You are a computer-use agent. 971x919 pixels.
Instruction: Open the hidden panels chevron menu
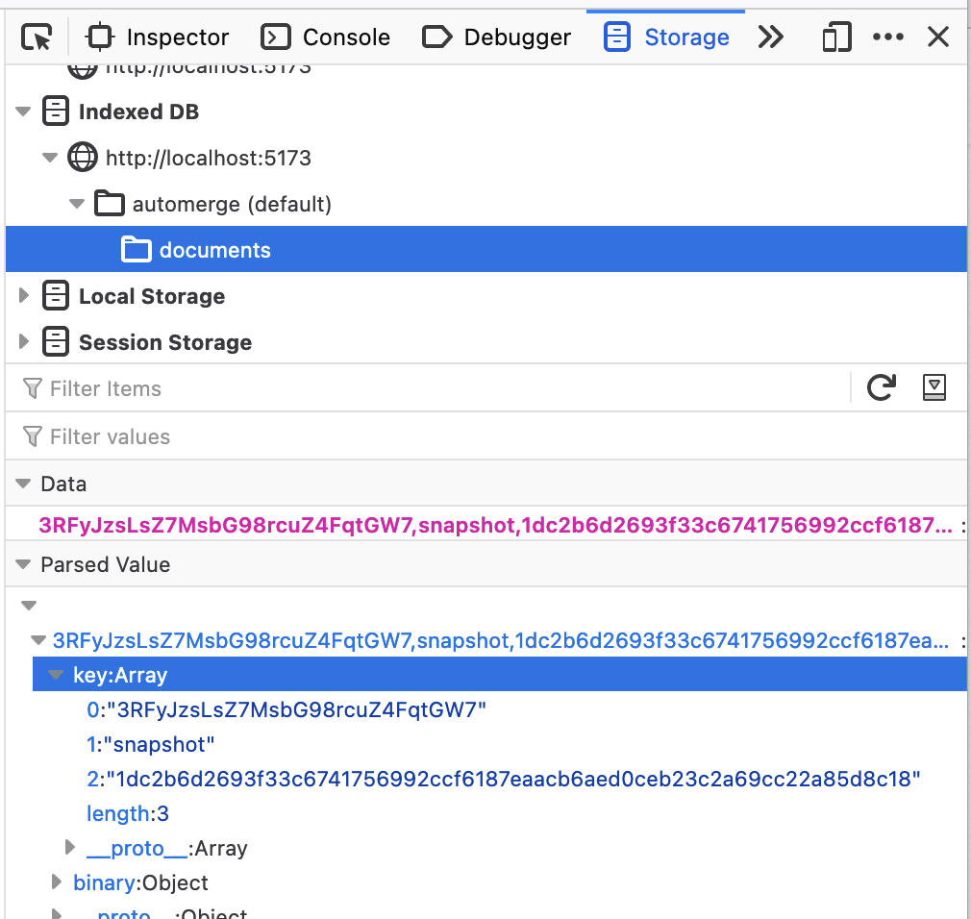point(770,37)
